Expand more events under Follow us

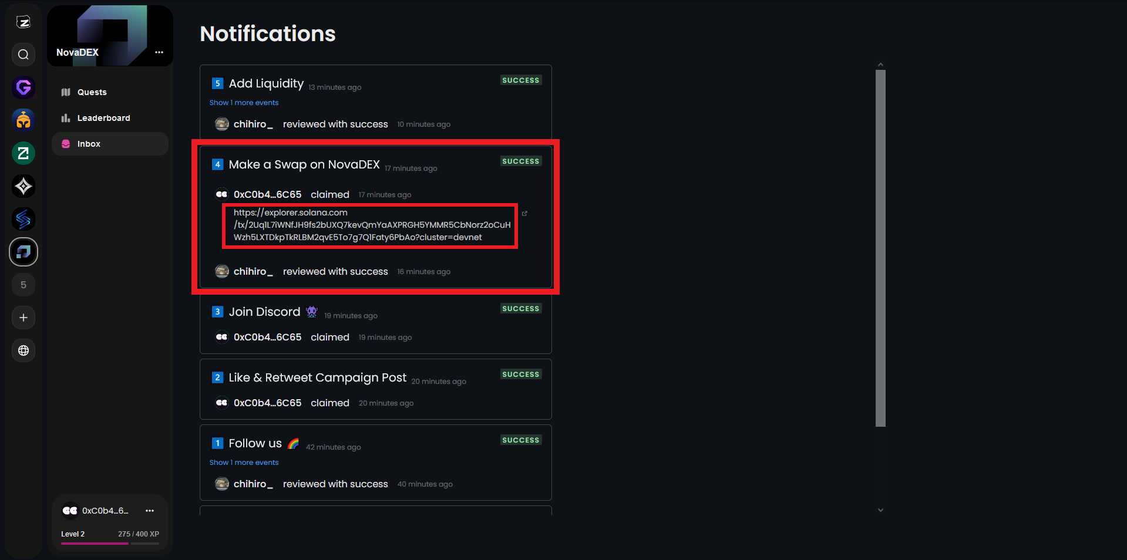(x=244, y=463)
